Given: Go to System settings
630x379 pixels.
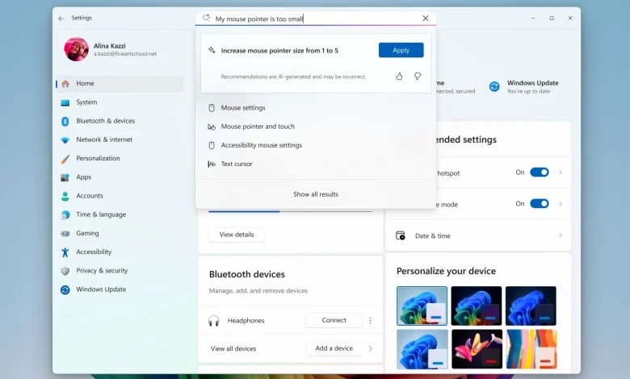Looking at the screenshot, I should tap(120, 102).
